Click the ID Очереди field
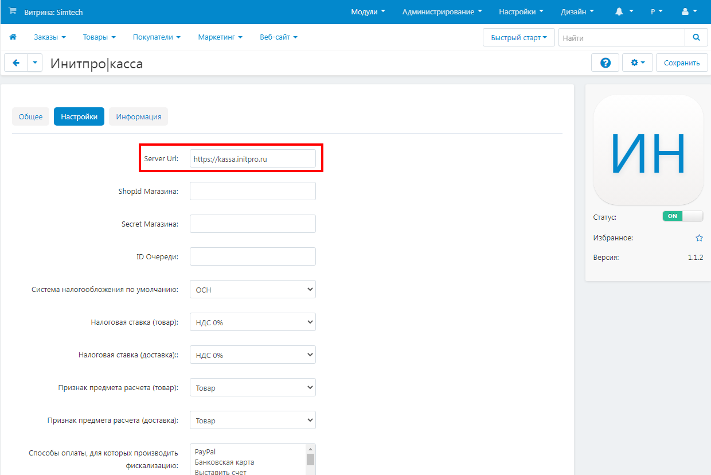Viewport: 711px width, 475px height. point(253,256)
